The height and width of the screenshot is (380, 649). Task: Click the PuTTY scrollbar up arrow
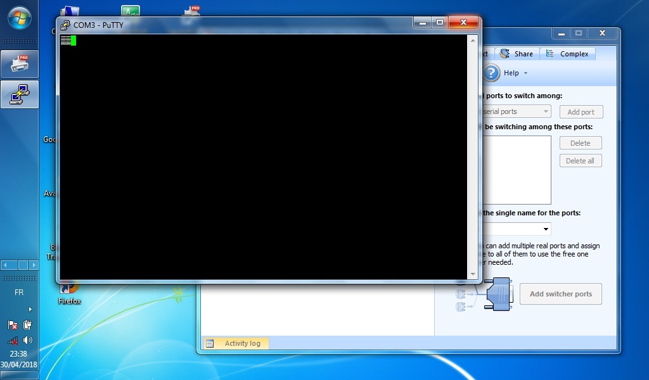[473, 40]
